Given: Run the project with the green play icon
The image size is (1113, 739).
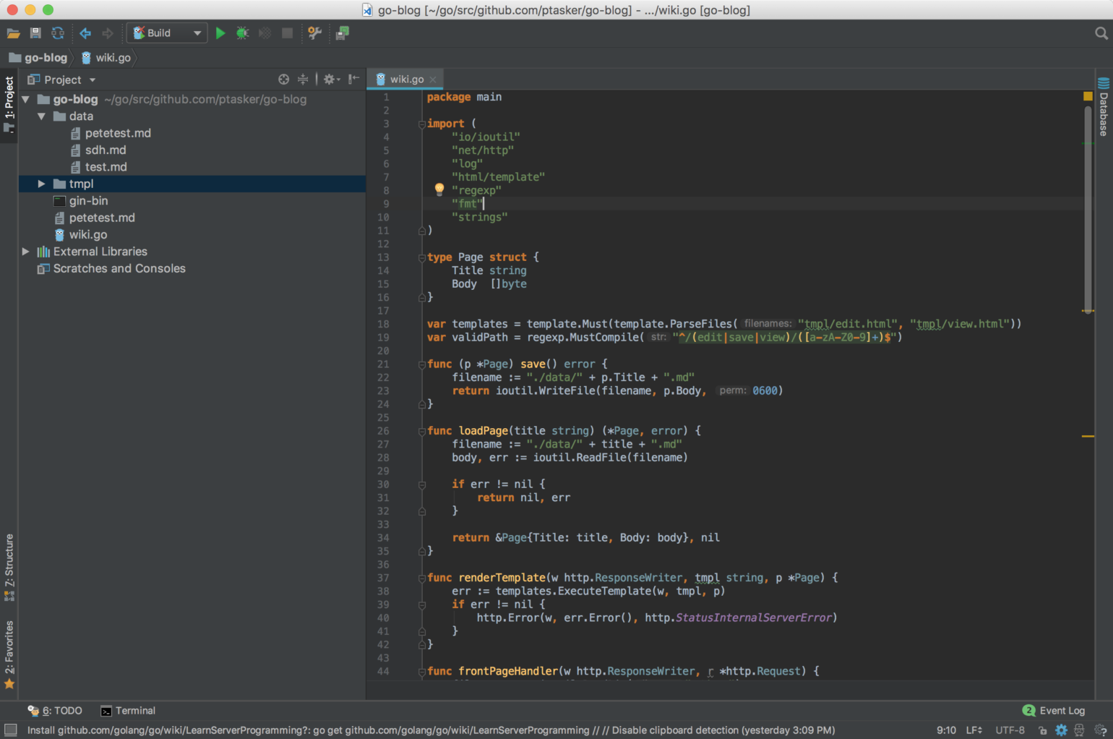Looking at the screenshot, I should (x=220, y=33).
